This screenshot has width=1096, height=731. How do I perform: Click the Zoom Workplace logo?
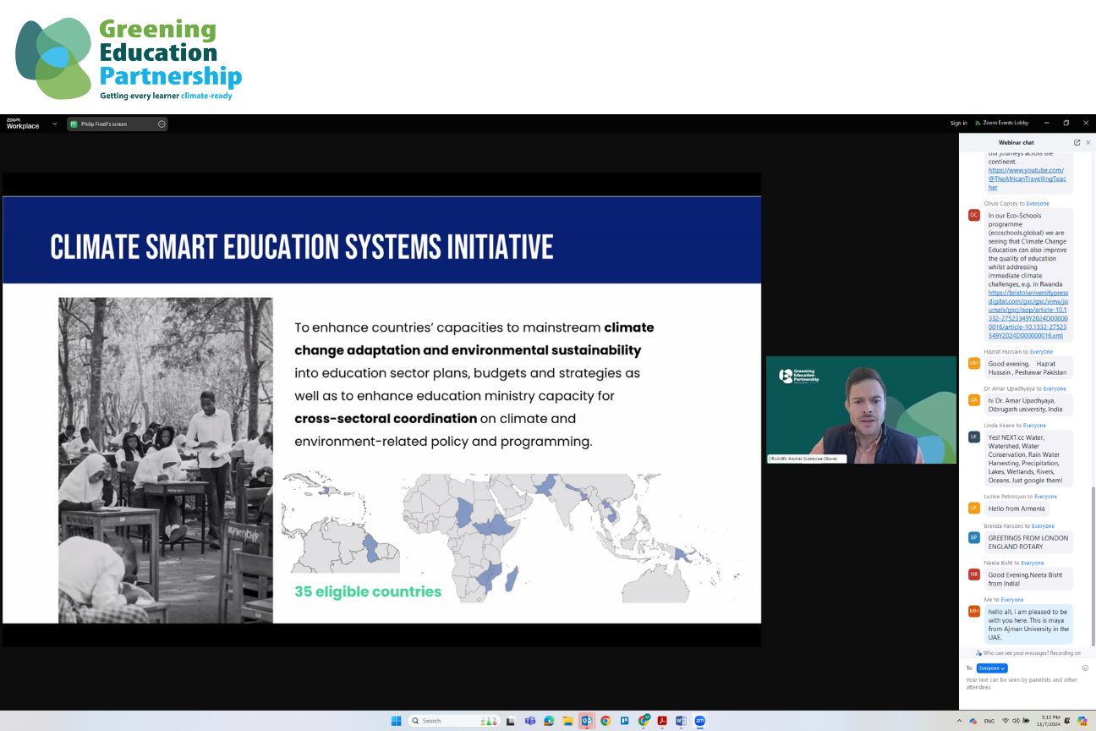pos(23,124)
